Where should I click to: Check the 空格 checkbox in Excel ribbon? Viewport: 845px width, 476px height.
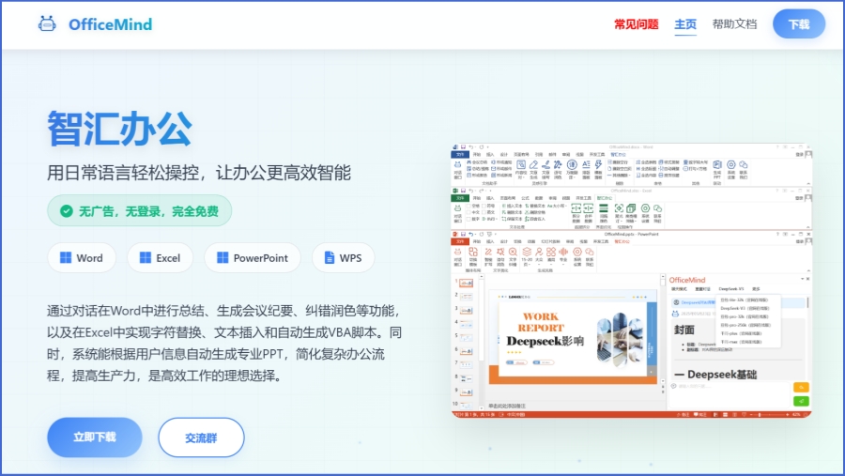pos(469,206)
